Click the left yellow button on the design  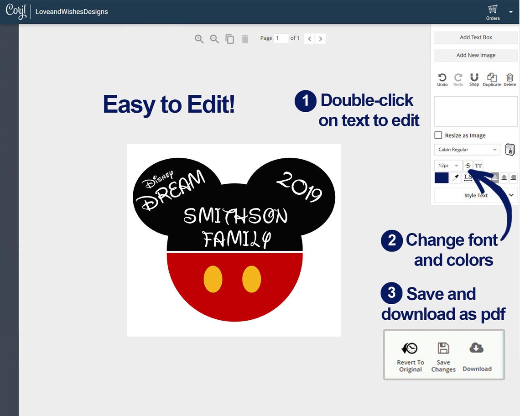[213, 279]
